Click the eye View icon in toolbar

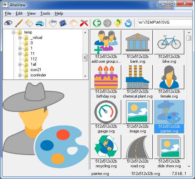point(8,23)
